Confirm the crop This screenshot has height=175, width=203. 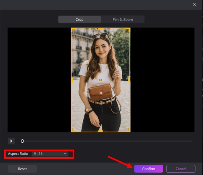click(x=149, y=169)
